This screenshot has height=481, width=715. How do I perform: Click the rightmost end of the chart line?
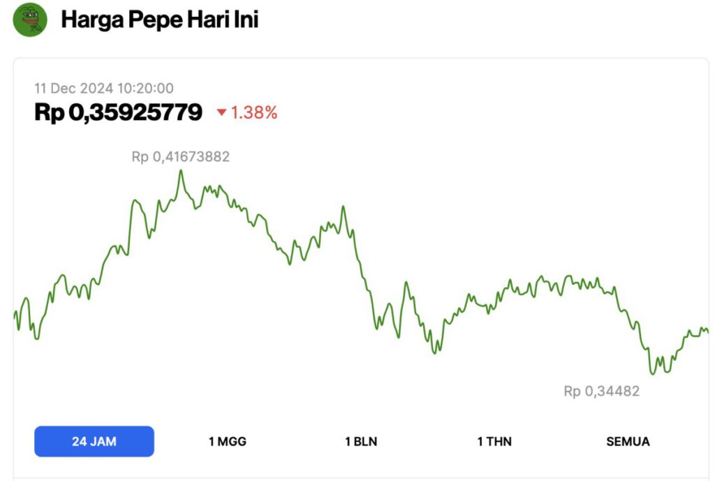tap(707, 332)
